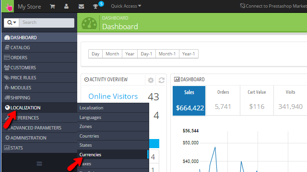
Task: Click the Dashboard gauge sidebar icon
Action: pyautogui.click(x=7, y=37)
